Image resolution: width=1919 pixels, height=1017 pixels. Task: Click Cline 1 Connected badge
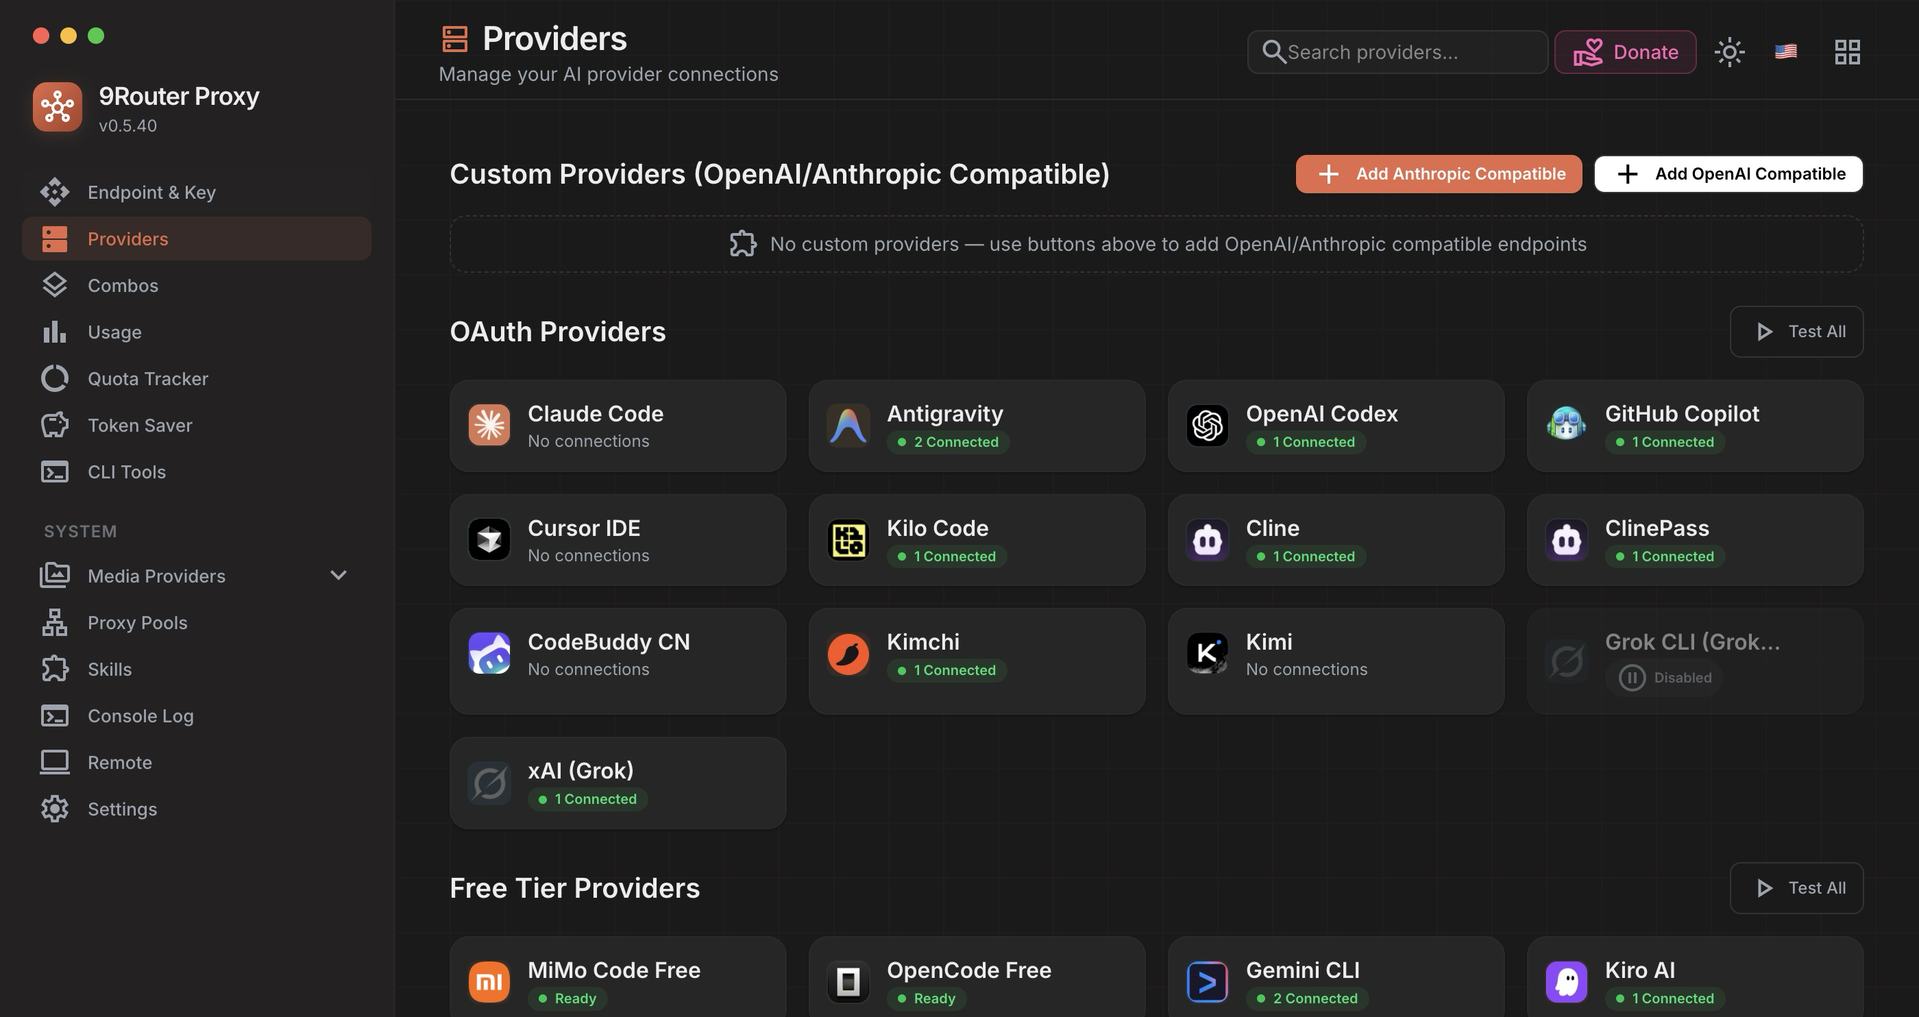click(1305, 556)
